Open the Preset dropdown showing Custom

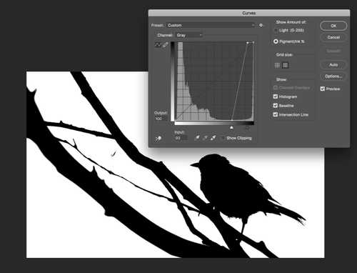[211, 25]
